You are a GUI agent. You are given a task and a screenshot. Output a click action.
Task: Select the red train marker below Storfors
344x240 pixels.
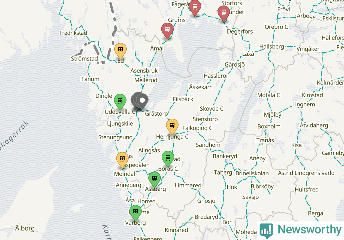pos(224,13)
